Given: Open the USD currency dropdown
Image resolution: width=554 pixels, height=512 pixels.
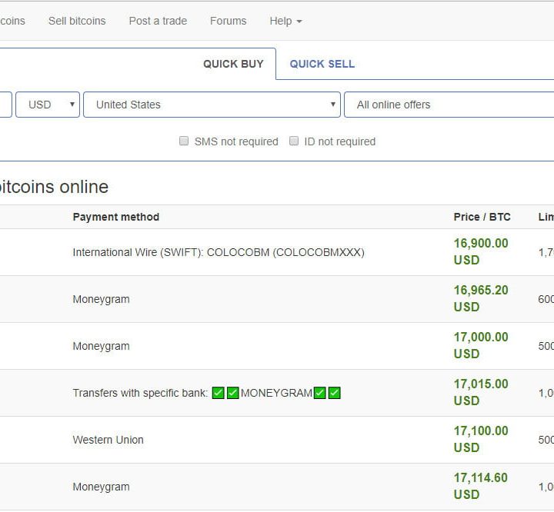Looking at the screenshot, I should tap(48, 105).
